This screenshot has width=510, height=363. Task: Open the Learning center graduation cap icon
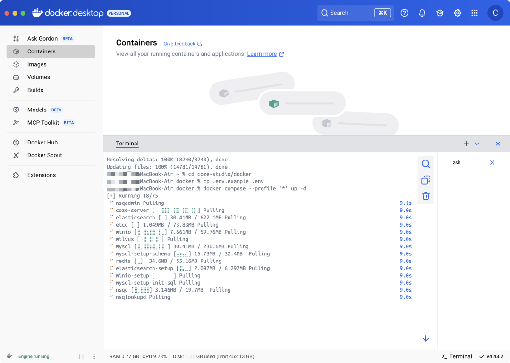tap(440, 13)
